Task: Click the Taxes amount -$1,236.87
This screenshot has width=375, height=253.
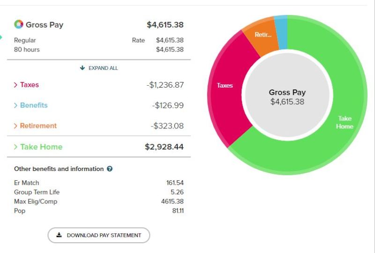Action: [165, 85]
